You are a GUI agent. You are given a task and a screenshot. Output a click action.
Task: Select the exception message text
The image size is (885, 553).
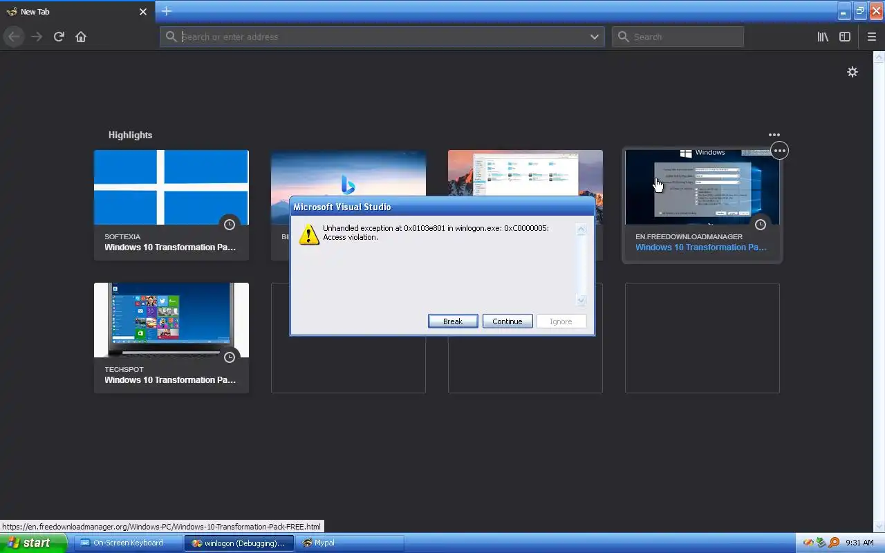pyautogui.click(x=436, y=232)
